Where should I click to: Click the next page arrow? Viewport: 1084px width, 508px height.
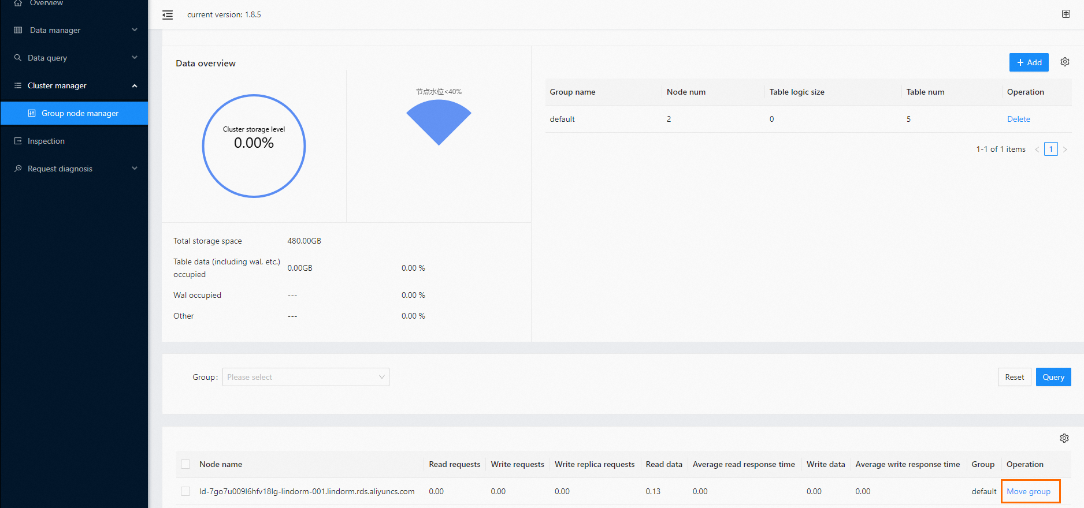click(1065, 149)
